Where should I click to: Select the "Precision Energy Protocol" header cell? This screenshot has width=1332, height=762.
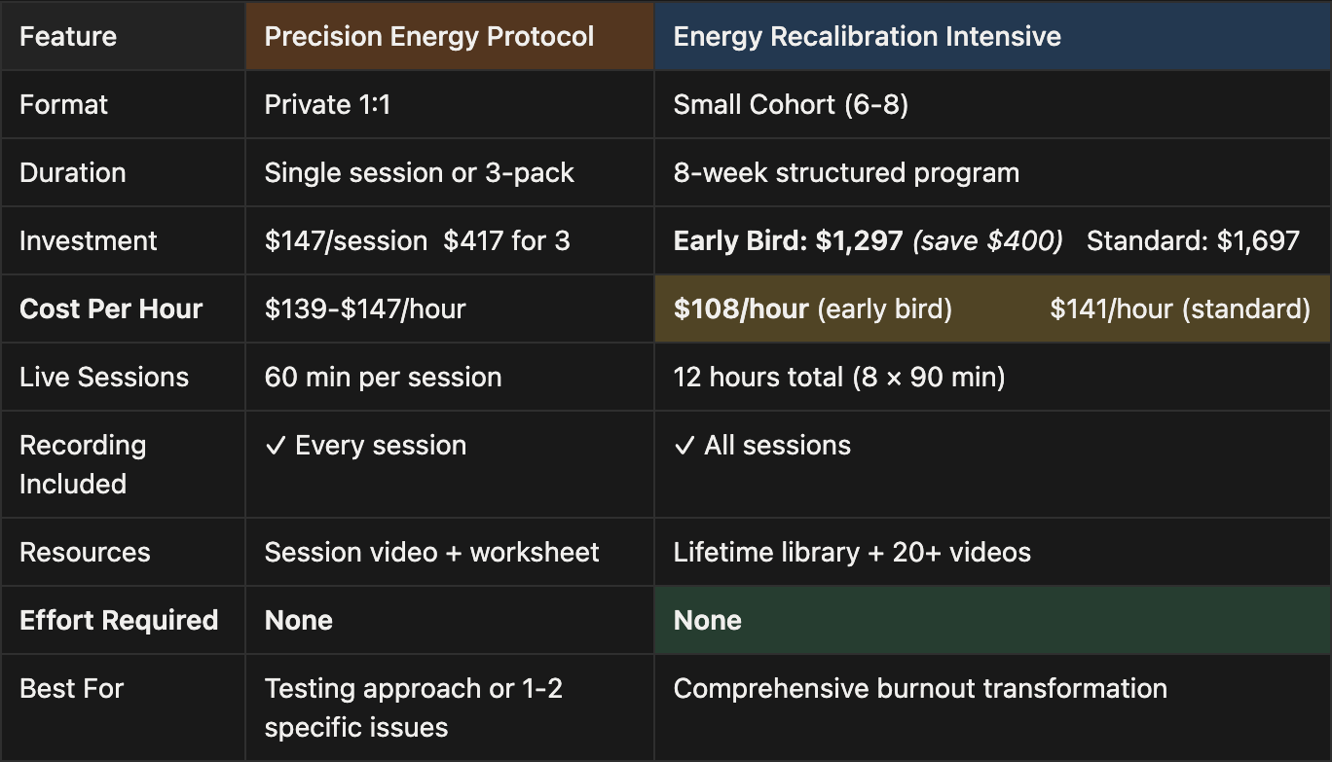tap(429, 37)
